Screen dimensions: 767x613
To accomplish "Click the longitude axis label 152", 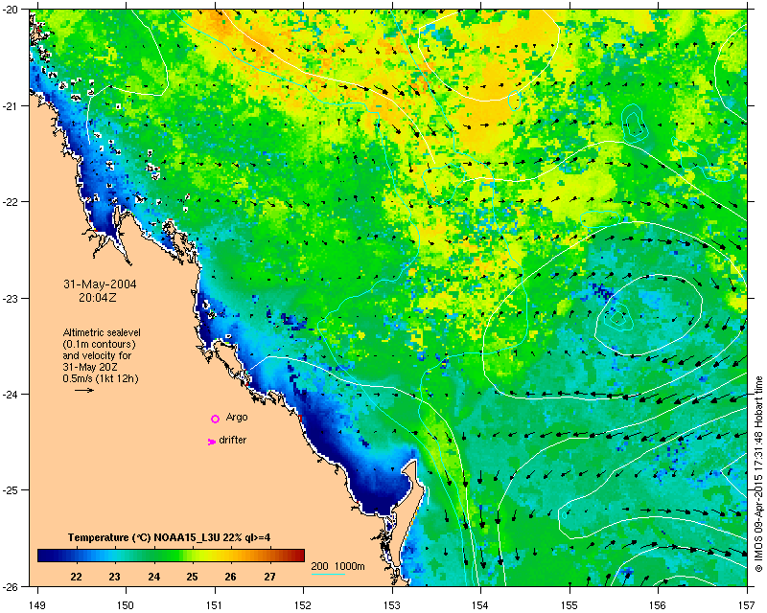I will tap(303, 605).
